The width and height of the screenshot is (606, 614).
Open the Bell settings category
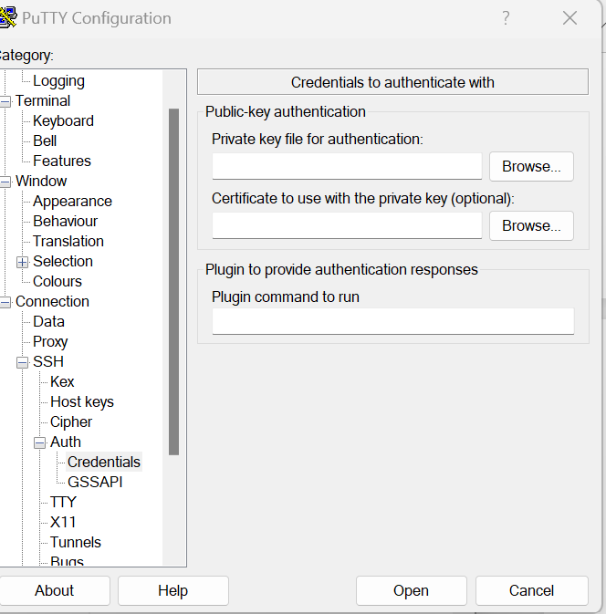45,140
